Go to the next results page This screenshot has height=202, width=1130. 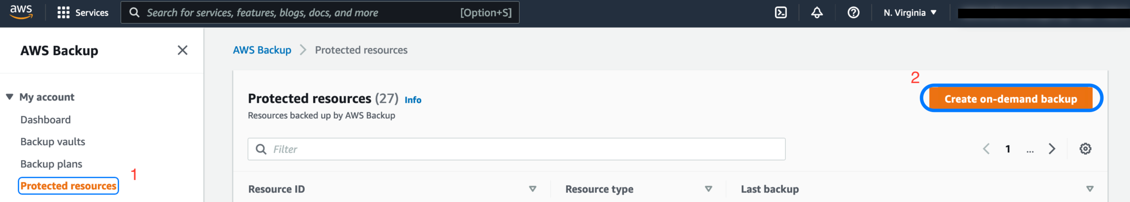(1052, 149)
